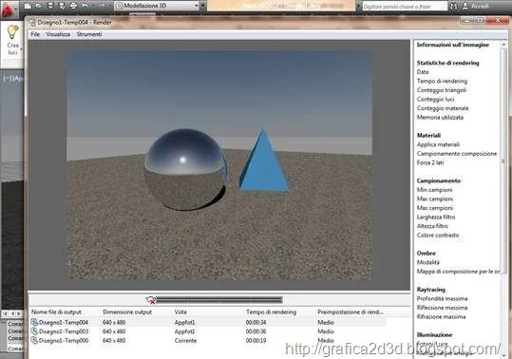Open the Visualizza menu
This screenshot has height=359, width=512.
click(58, 34)
